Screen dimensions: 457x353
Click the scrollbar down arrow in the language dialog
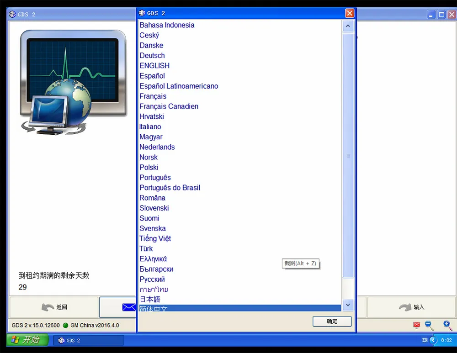[348, 305]
